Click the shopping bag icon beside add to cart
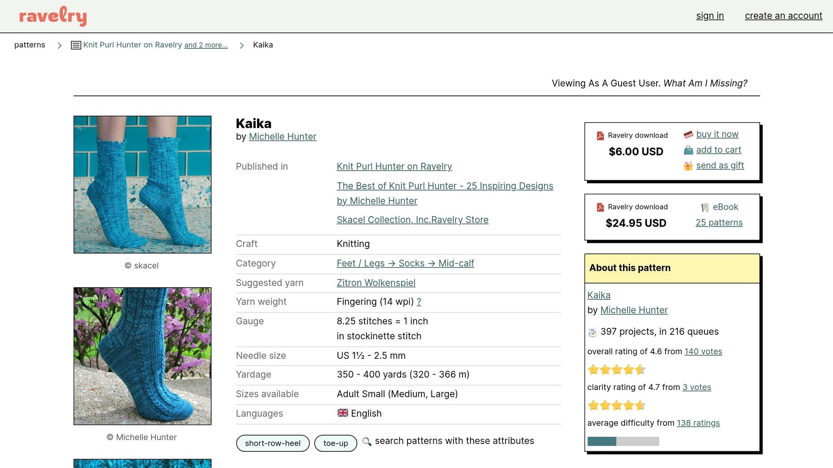The height and width of the screenshot is (468, 833). [x=688, y=150]
